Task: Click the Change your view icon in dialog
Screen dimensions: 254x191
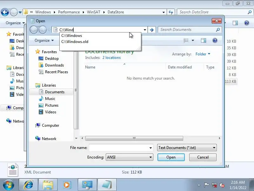Action: pyautogui.click(x=186, y=40)
